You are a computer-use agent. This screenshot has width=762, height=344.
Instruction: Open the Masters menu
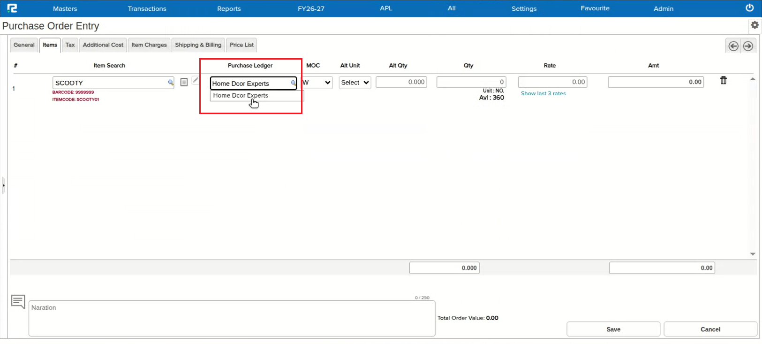pyautogui.click(x=65, y=8)
